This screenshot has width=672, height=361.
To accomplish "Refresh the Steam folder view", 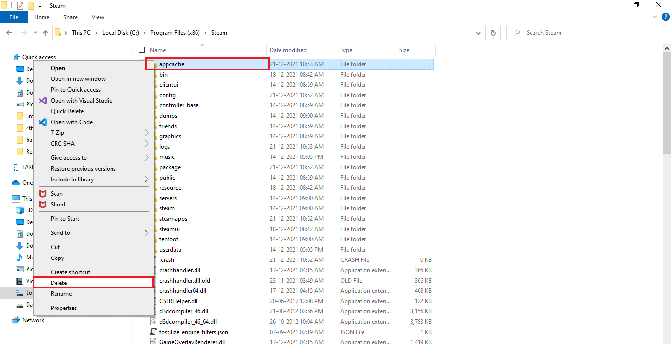I will tap(493, 32).
